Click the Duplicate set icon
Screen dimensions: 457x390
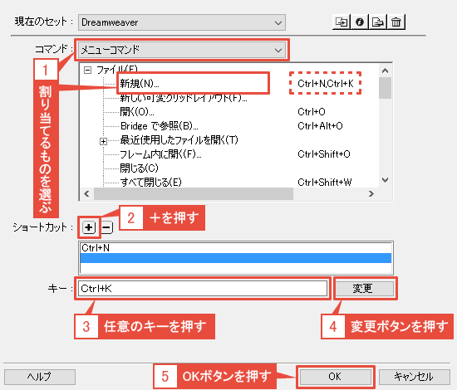[x=342, y=22]
